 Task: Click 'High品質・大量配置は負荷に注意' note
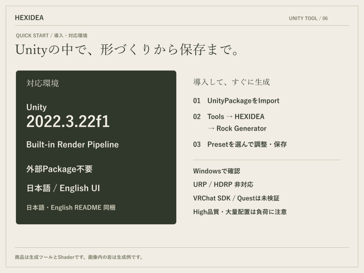pyautogui.click(x=240, y=212)
